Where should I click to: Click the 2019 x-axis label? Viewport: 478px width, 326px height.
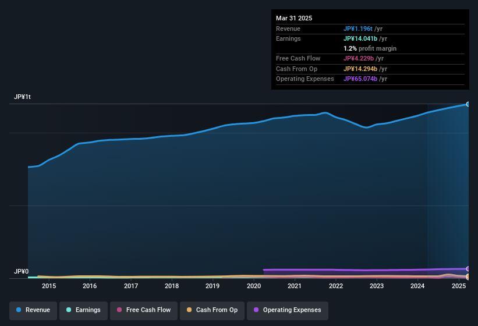213,286
